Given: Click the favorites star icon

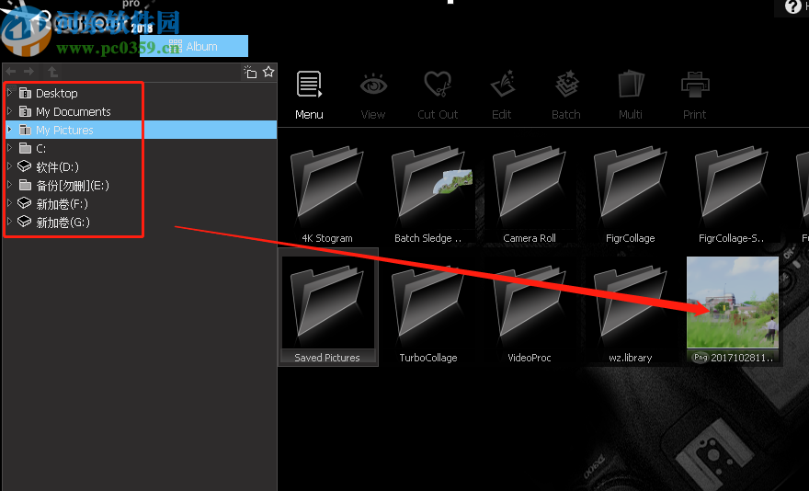Looking at the screenshot, I should coord(268,72).
